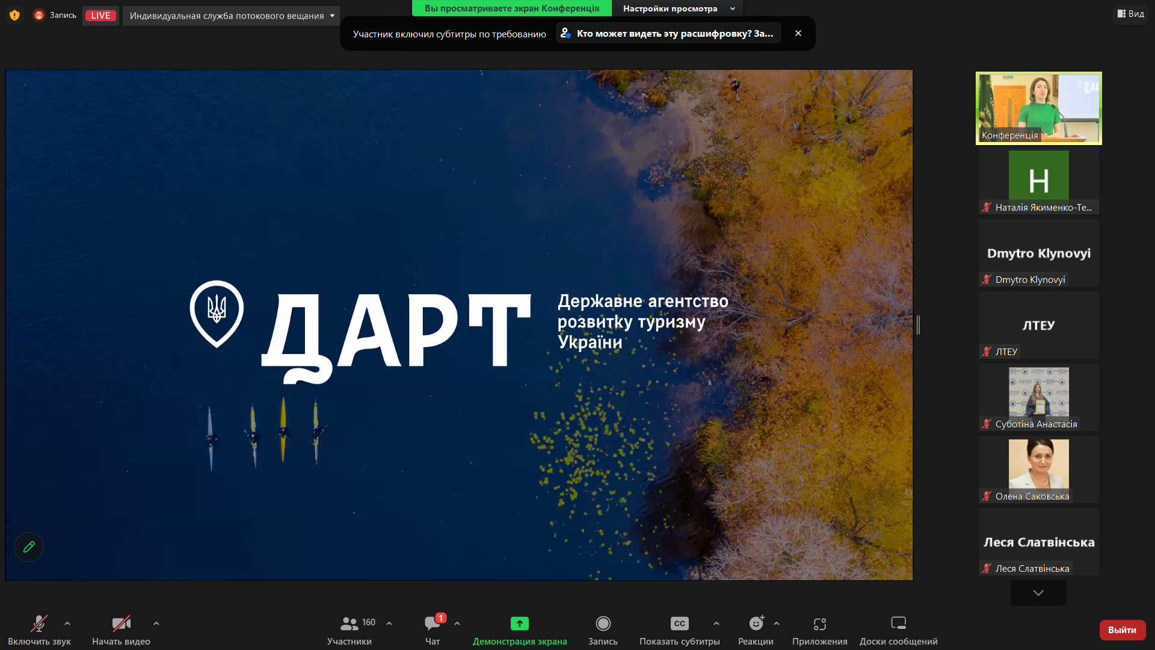Click the red Leave button

(x=1122, y=630)
